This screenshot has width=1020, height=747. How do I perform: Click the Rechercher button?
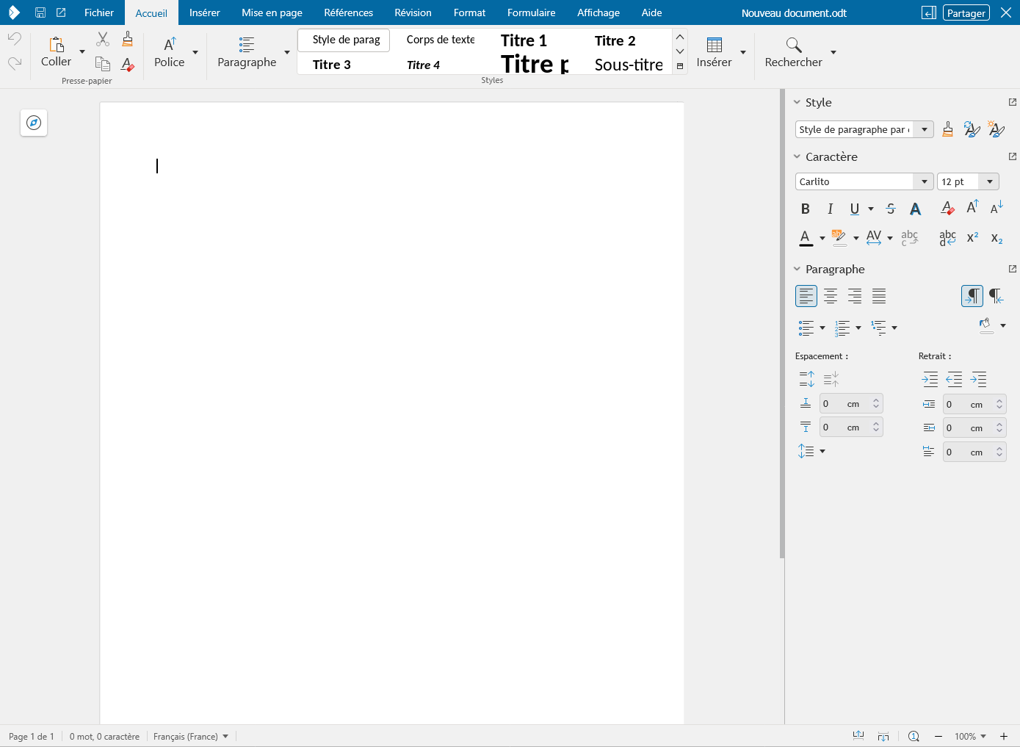(793, 52)
